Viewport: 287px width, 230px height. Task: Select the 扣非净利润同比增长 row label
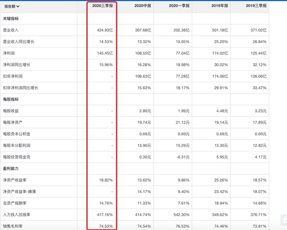tap(22, 87)
